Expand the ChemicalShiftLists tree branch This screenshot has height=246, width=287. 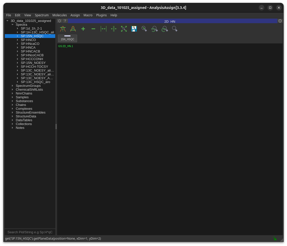12,90
